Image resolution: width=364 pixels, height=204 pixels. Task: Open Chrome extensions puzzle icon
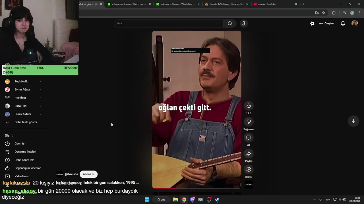pyautogui.click(x=334, y=13)
